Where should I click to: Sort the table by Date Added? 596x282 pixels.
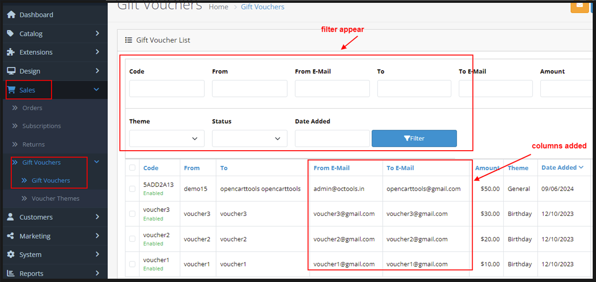(559, 168)
